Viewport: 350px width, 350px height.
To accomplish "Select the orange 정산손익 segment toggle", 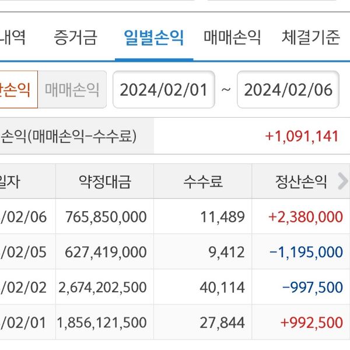I will coord(17,90).
